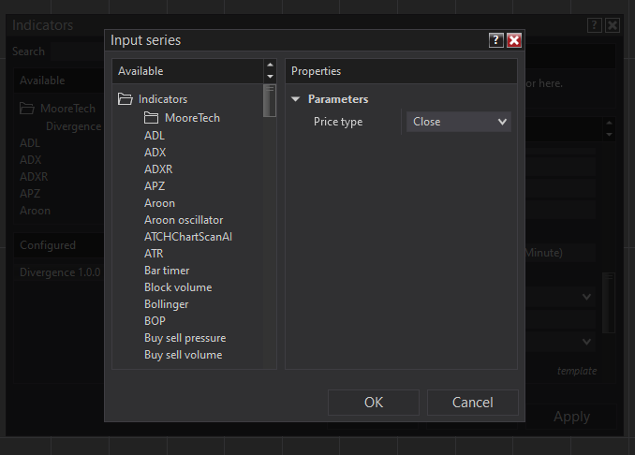Select the Block volume indicator
The height and width of the screenshot is (455, 635).
178,287
